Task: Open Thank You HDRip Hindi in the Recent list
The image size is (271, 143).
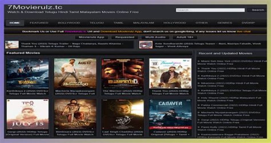Action: pyautogui.click(x=229, y=70)
